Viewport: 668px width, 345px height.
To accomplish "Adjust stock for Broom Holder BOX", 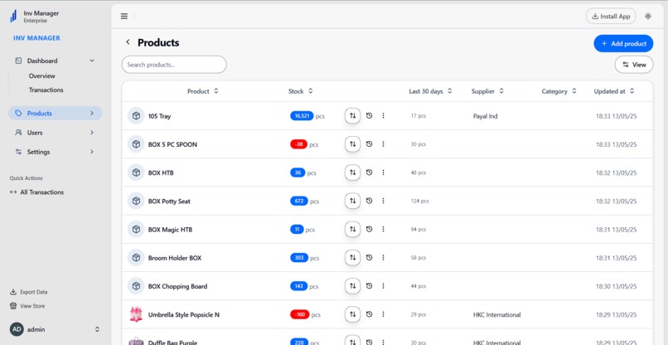I will click(x=353, y=258).
